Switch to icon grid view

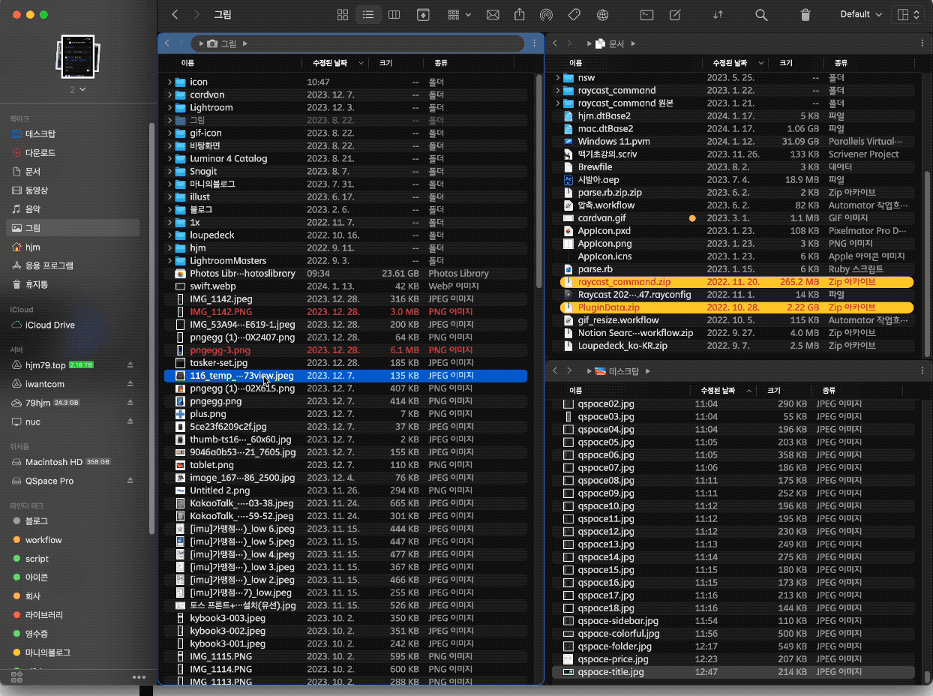pyautogui.click(x=343, y=15)
